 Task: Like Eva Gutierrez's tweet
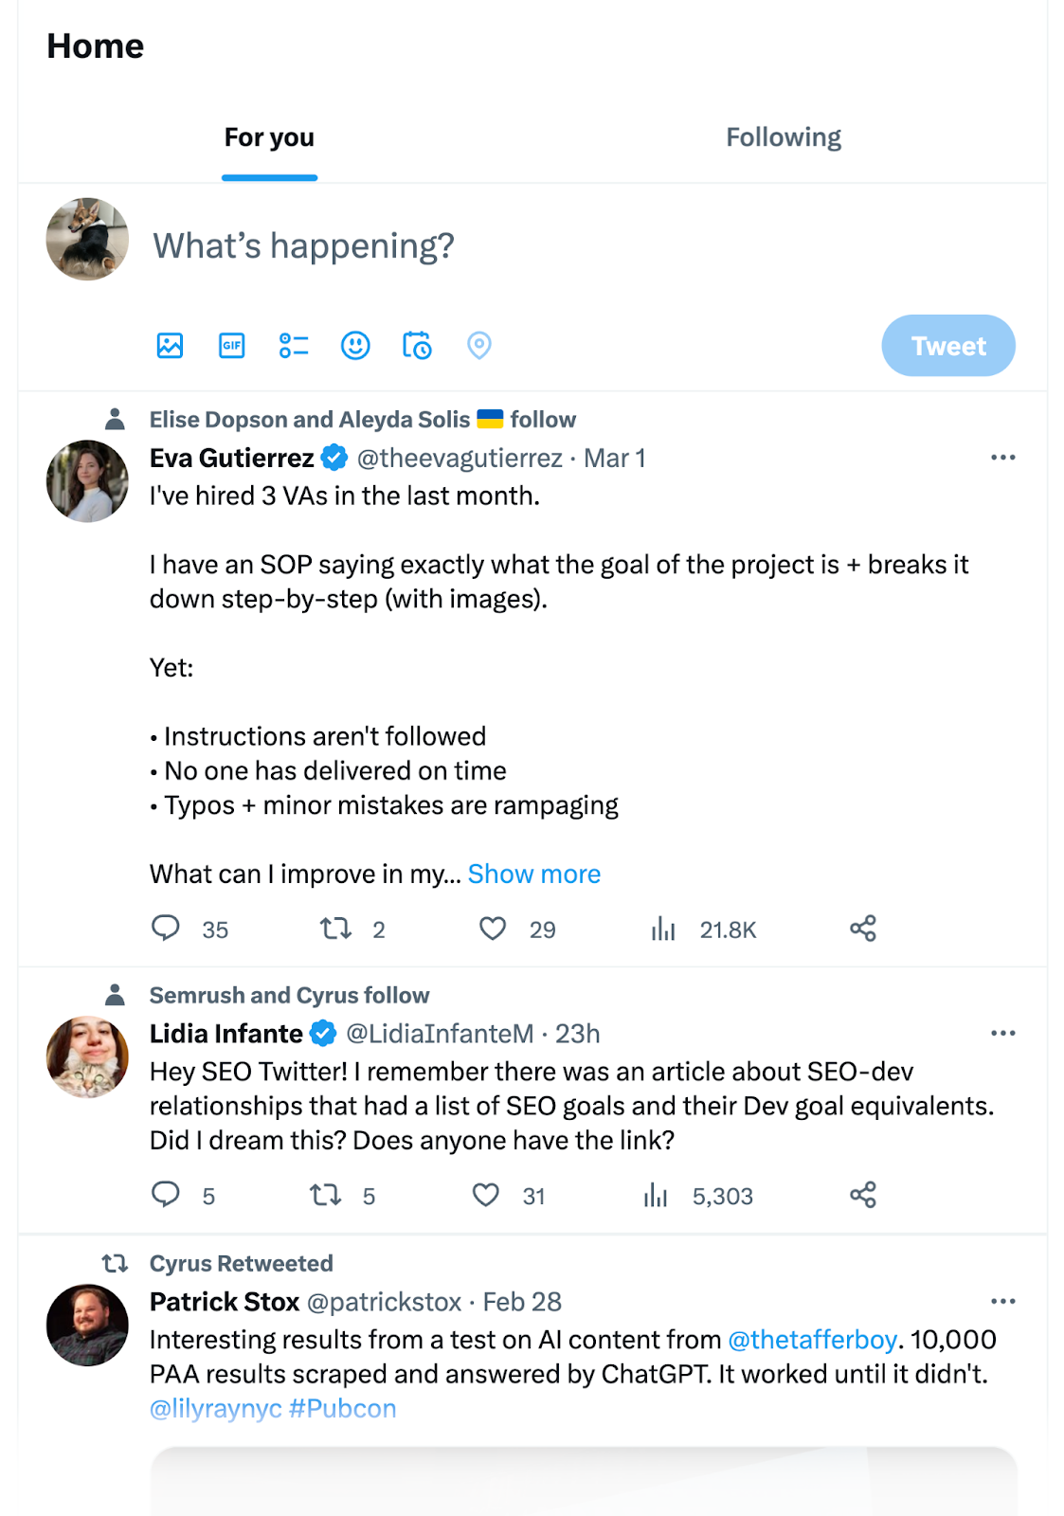493,929
